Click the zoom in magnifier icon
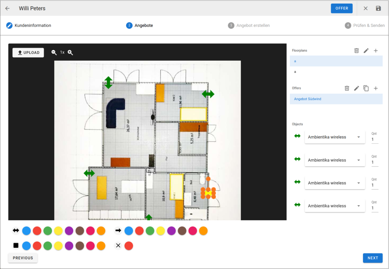Image resolution: width=389 pixels, height=269 pixels. (70, 52)
